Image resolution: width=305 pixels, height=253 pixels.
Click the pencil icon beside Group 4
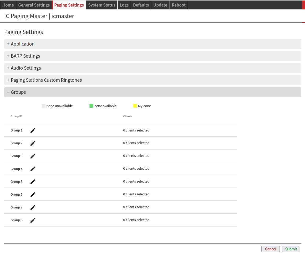tap(33, 169)
